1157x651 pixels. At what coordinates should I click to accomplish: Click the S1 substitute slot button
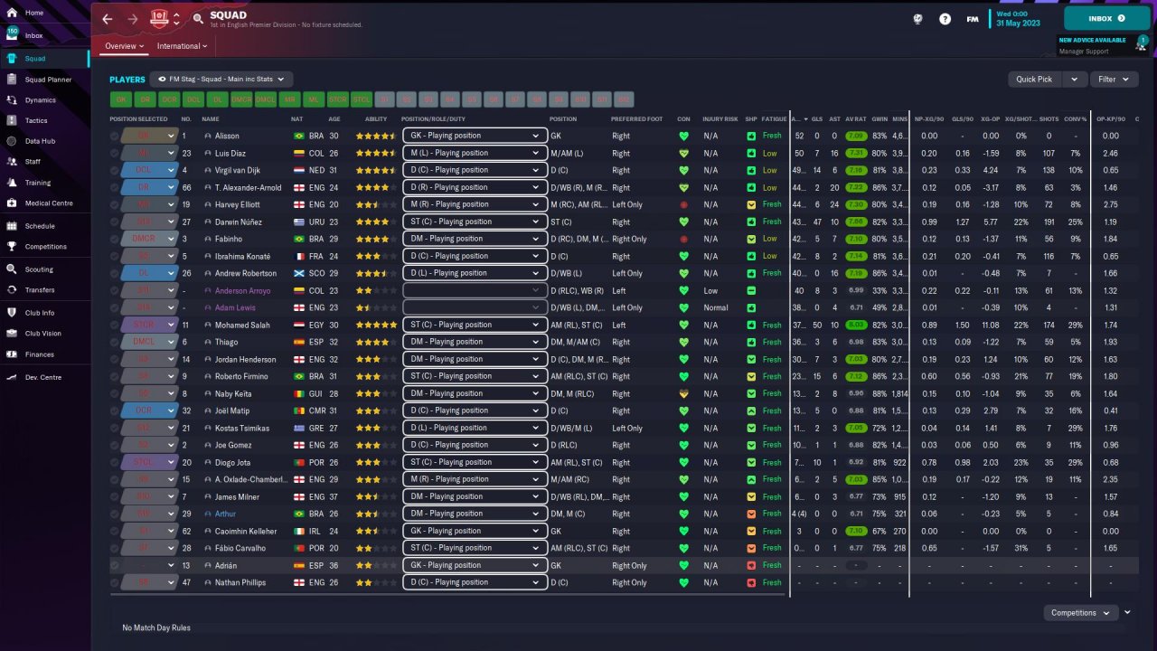coord(386,99)
